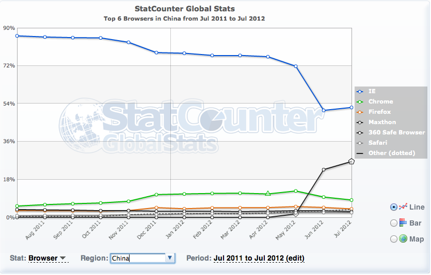Click the IE data point for Jun 2012

[323, 110]
